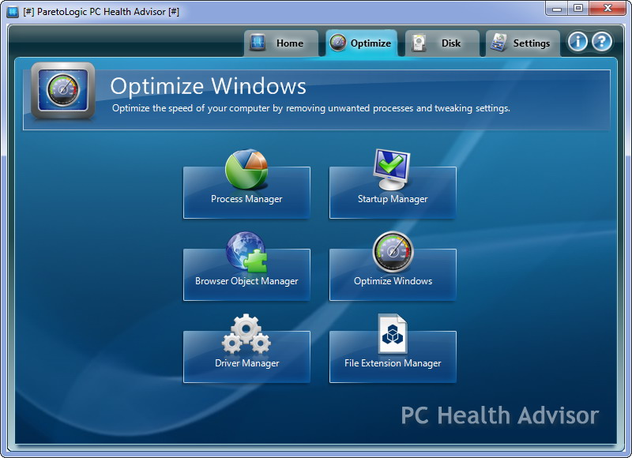Viewport: 632px width, 458px height.
Task: Switch to the Home tab
Action: (x=281, y=43)
